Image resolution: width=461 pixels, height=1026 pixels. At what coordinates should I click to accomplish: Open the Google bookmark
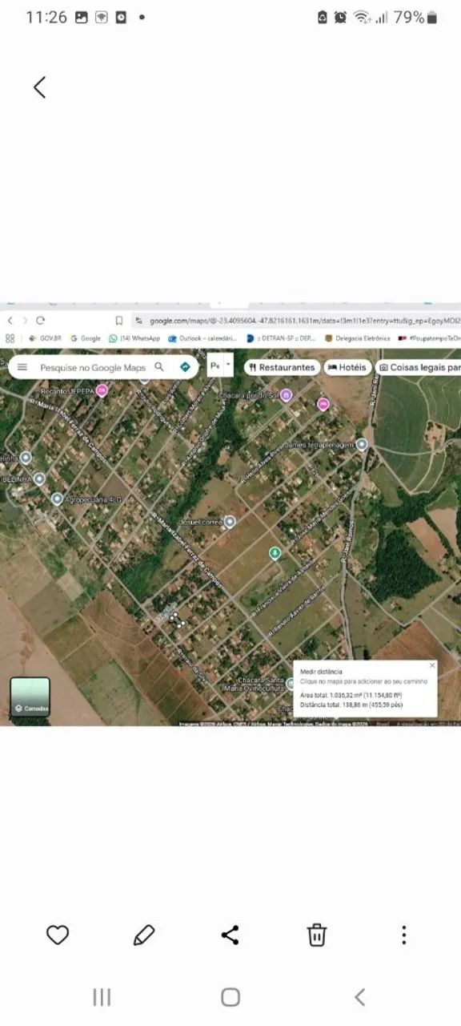point(86,338)
